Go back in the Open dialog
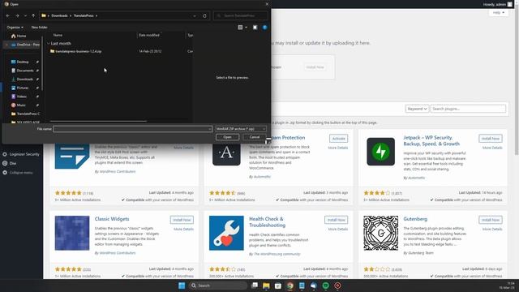Viewport: 519px width, 292px height. coord(8,15)
